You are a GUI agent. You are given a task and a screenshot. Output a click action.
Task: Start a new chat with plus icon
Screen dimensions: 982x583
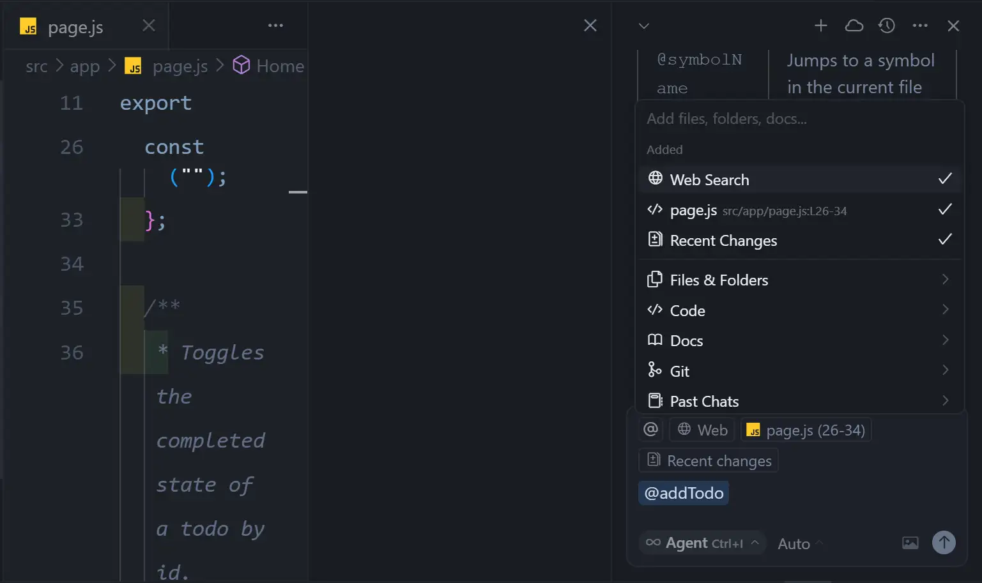821,26
